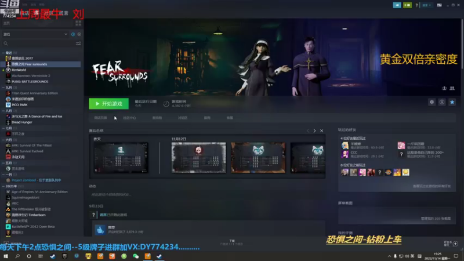This screenshot has height=261, width=464.
Task: Switch to Big Picture mode icon
Action: 439,5
